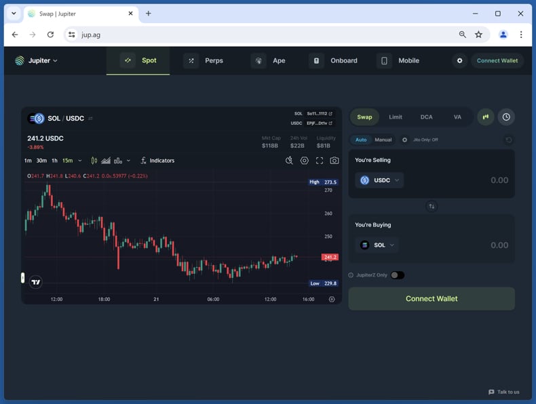The image size is (536, 404).
Task: Open settings gear in header
Action: [459, 60]
